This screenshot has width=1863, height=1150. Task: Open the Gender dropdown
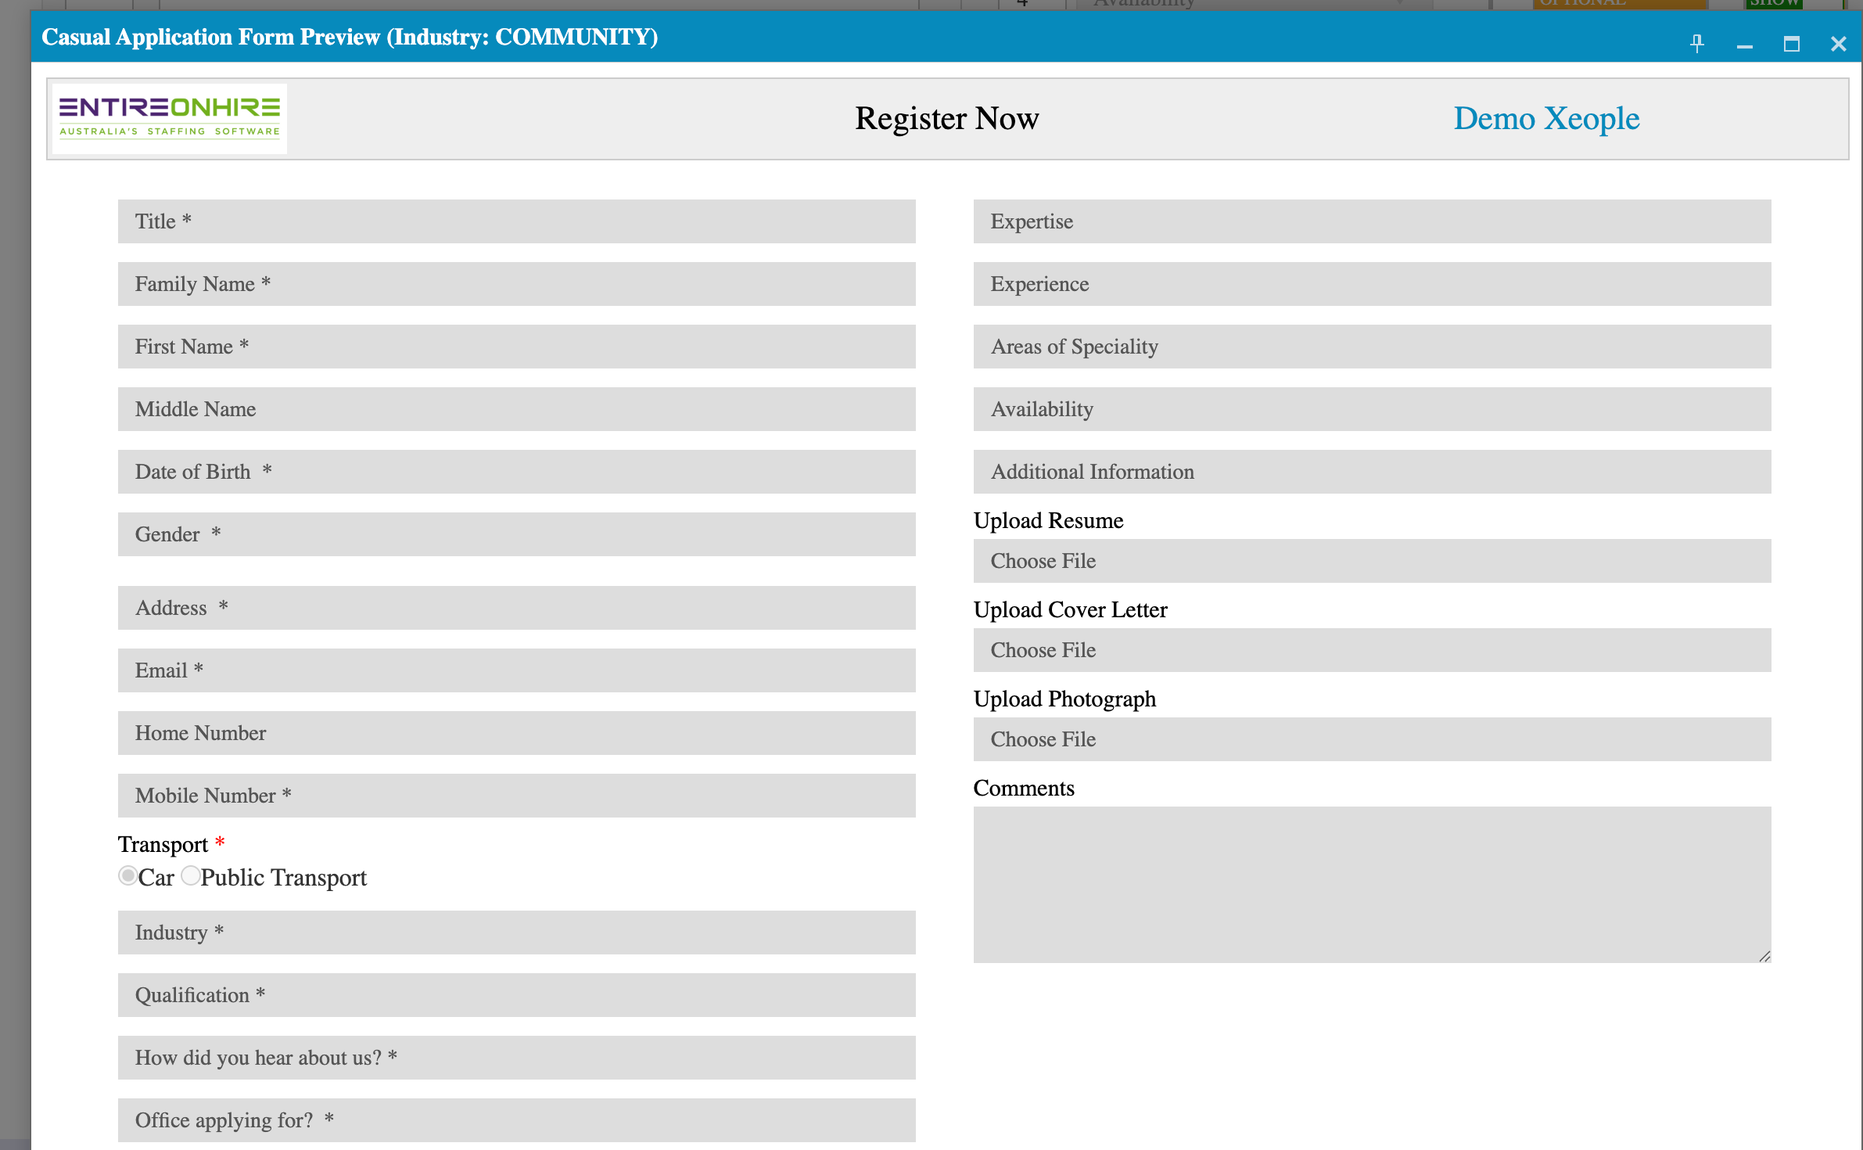point(516,534)
